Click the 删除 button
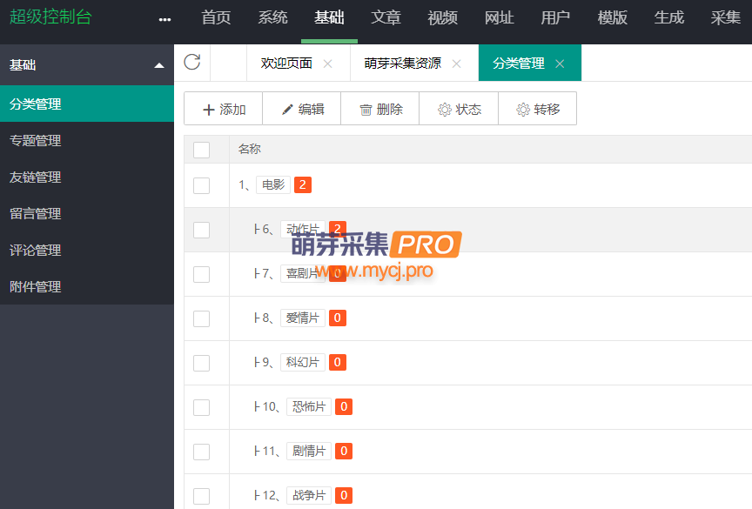Viewport: 752px width, 509px height. 380,109
